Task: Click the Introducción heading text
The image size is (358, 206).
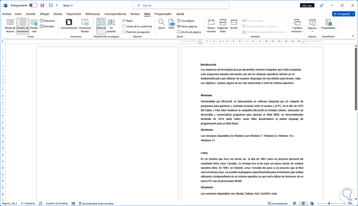Action: pyautogui.click(x=209, y=65)
